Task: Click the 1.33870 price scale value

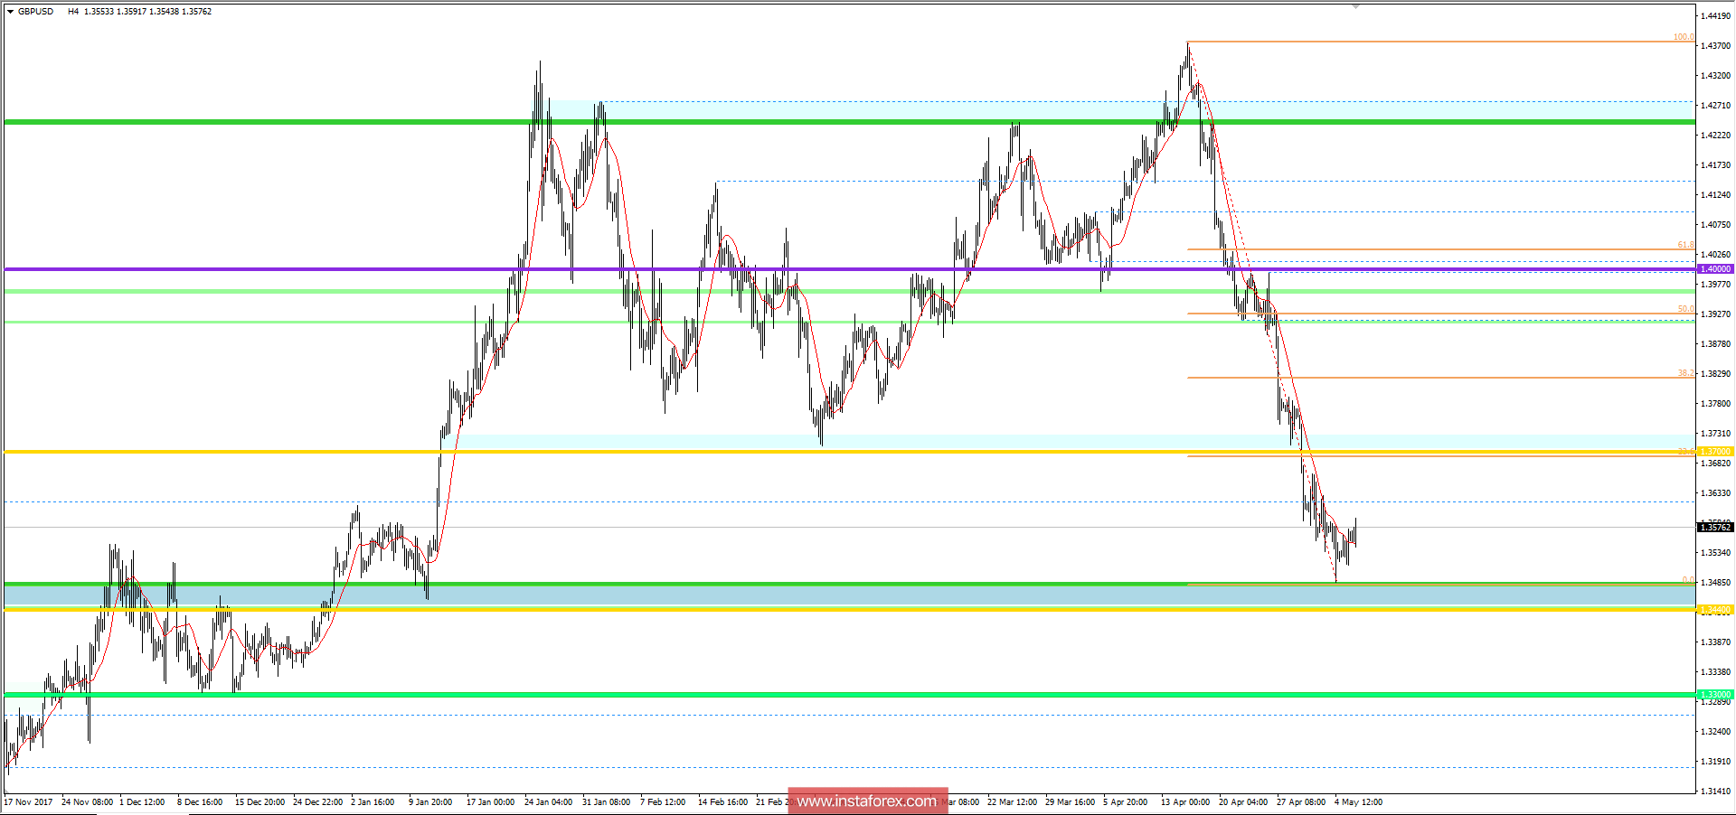Action: (x=1715, y=642)
